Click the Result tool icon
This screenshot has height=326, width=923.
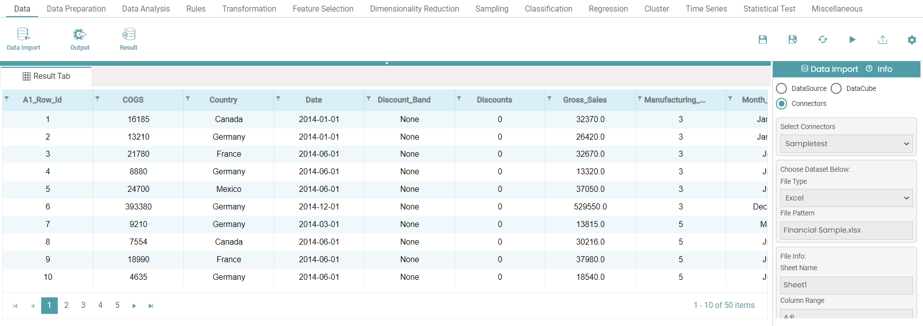[x=129, y=35]
